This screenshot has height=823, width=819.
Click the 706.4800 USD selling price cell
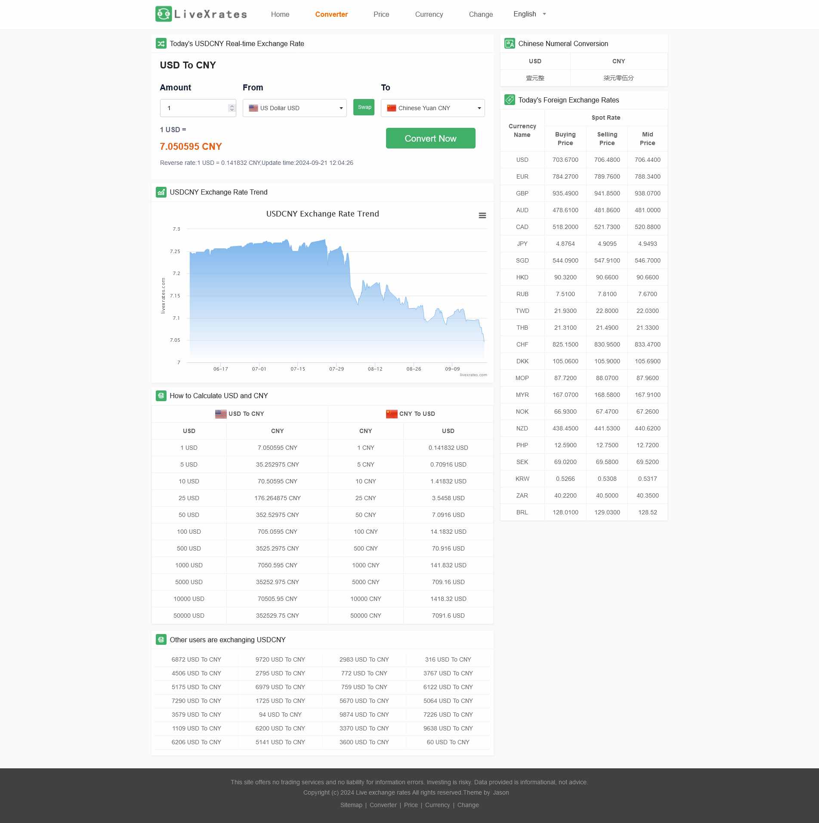(x=607, y=160)
